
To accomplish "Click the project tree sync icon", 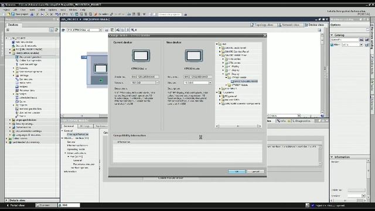I will (56, 30).
